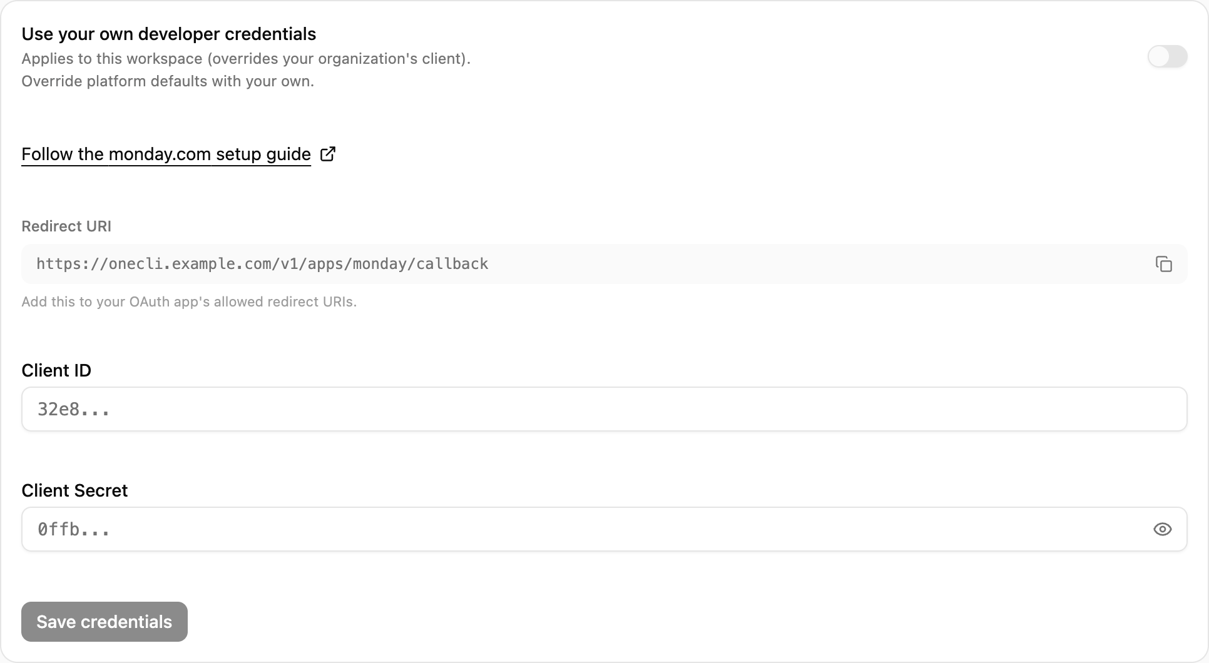Click the Client Secret label
This screenshot has height=663, width=1209.
click(74, 490)
